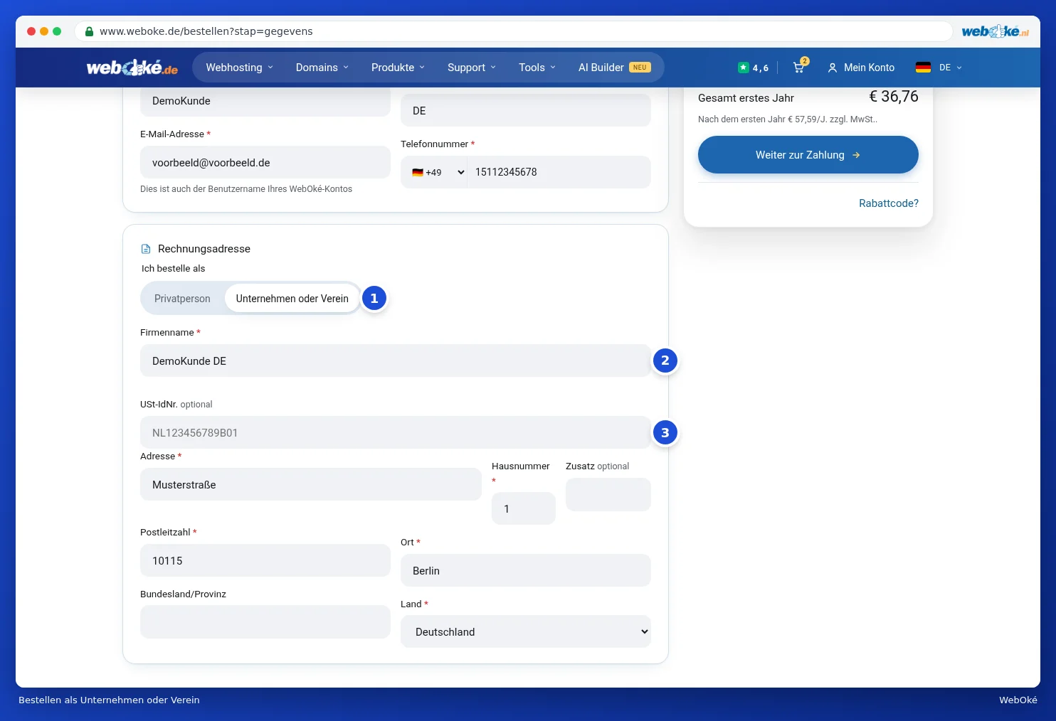Open the AI Builder menu item
The height and width of the screenshot is (721, 1056).
point(614,68)
